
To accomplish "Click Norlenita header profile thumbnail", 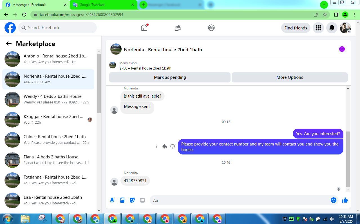I will click(x=116, y=49).
